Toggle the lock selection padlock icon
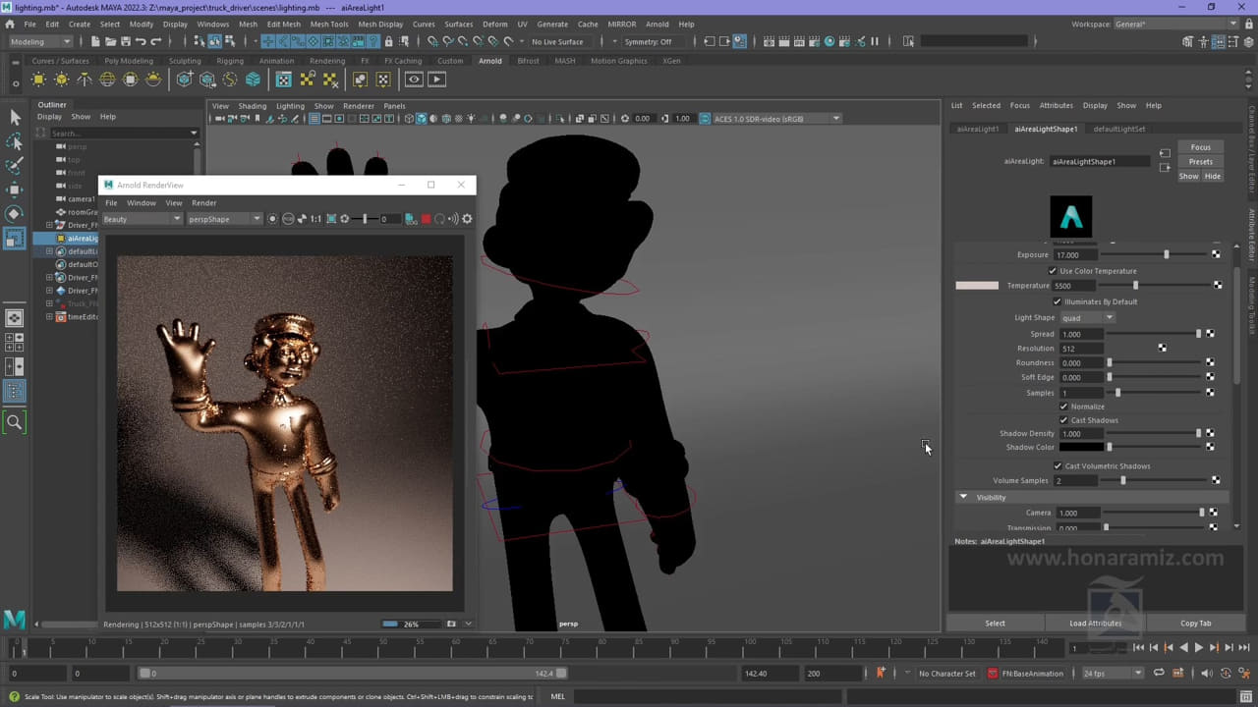 [389, 41]
